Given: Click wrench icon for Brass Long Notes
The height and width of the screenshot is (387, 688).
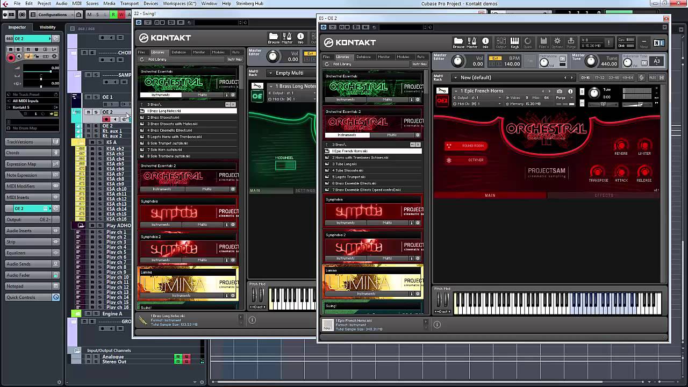Looking at the screenshot, I should tap(257, 86).
